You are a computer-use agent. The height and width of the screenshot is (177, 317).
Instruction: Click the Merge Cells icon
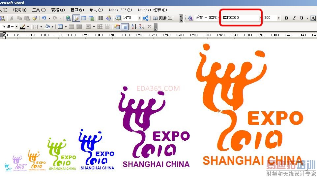(72, 26)
